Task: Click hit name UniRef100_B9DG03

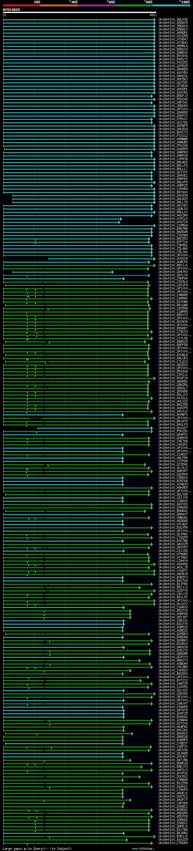Action: click(x=173, y=50)
